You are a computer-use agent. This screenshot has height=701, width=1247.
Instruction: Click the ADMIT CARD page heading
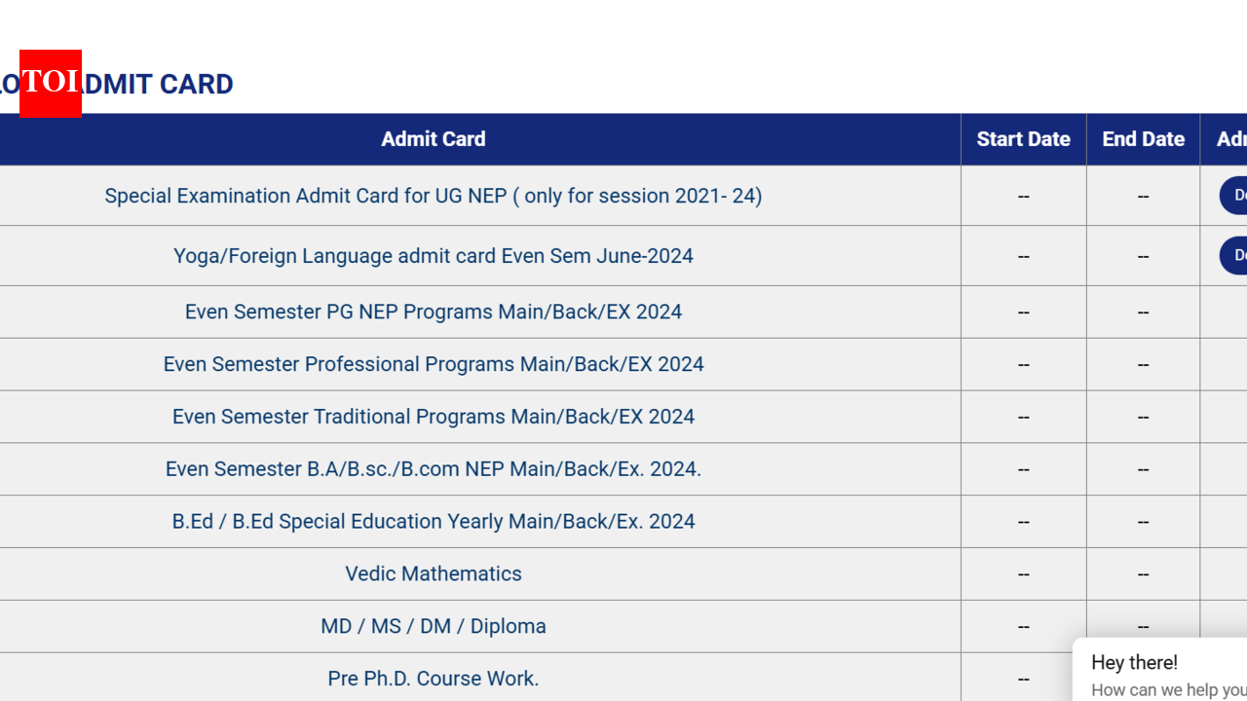coord(156,85)
